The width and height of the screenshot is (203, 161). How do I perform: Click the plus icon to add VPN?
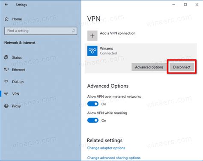[x=93, y=36]
